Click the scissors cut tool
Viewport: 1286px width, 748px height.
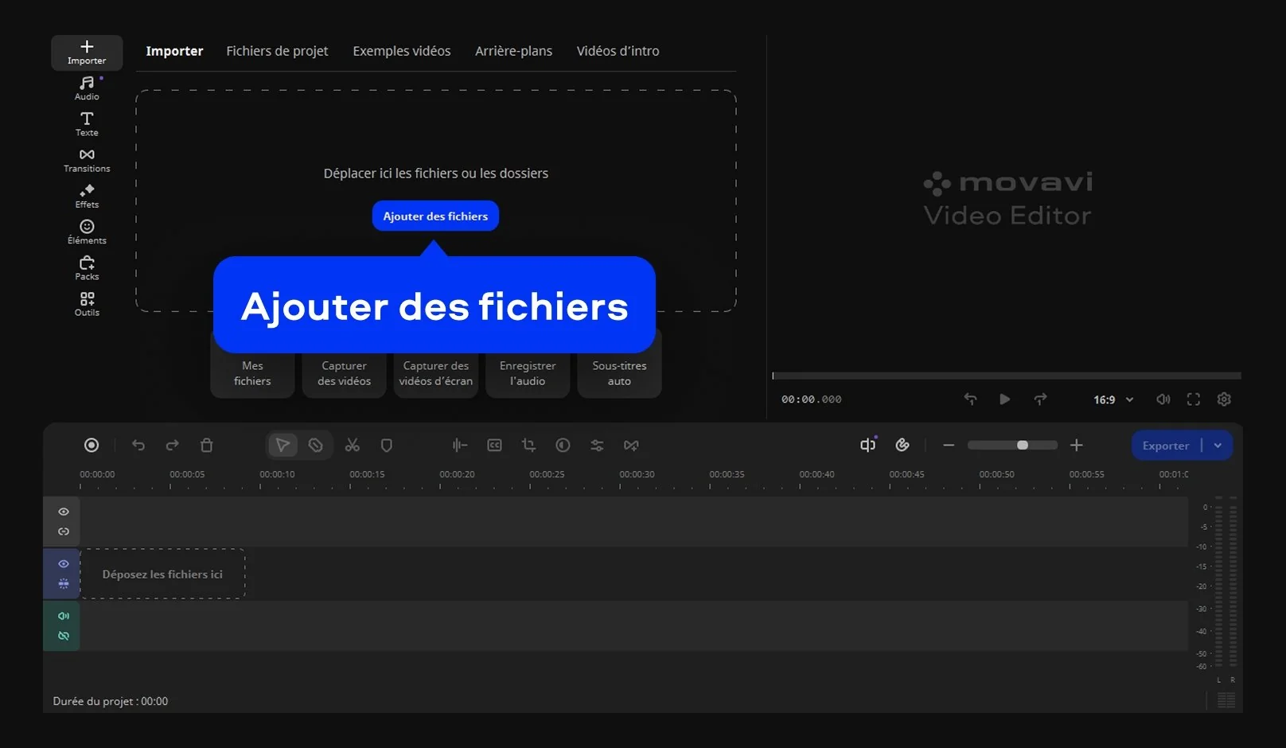click(353, 446)
